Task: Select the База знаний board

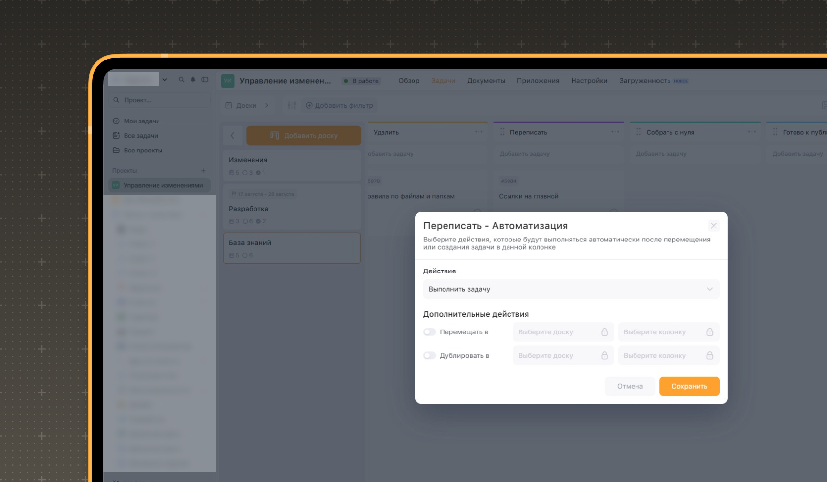Action: pos(292,248)
